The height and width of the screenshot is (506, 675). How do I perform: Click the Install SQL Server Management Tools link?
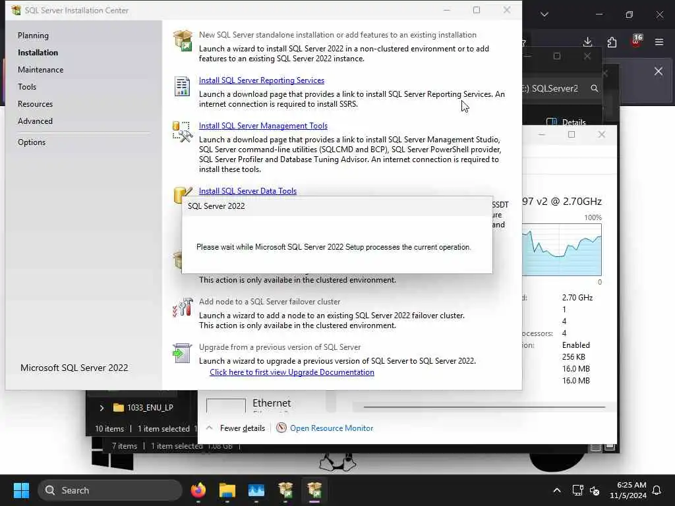(x=263, y=126)
